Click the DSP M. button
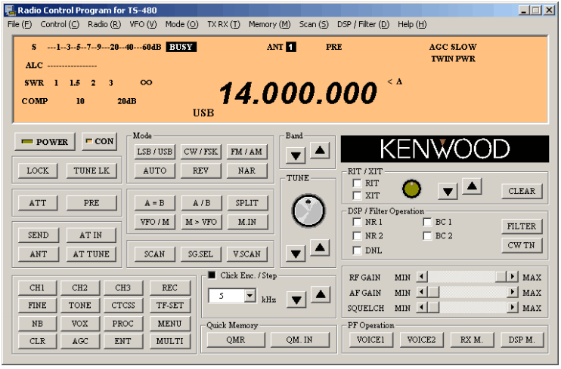The image size is (561, 369). [x=522, y=340]
